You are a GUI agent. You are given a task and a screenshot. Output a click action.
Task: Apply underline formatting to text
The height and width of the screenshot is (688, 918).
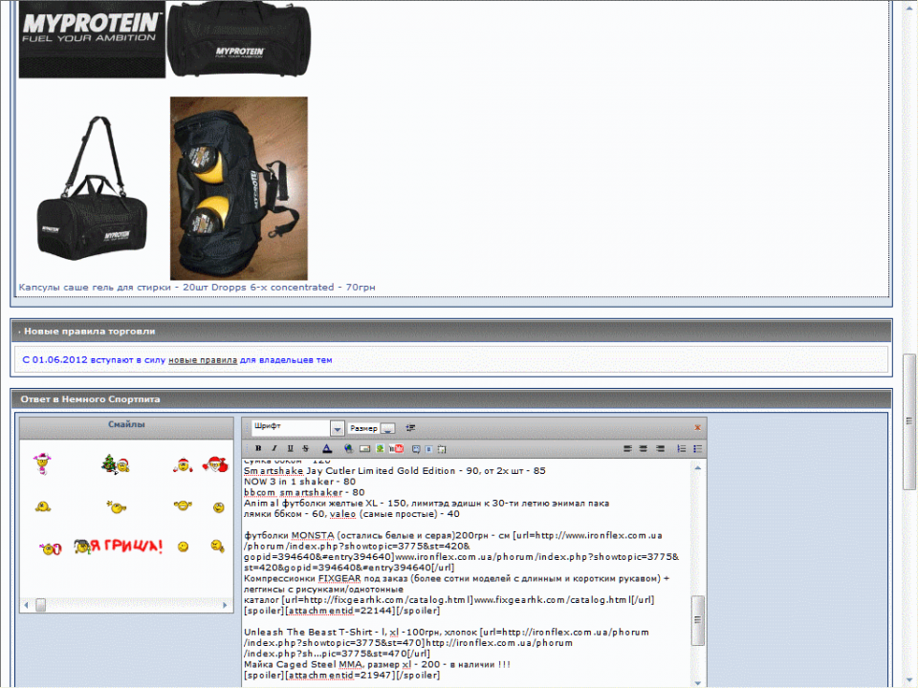[x=290, y=448]
